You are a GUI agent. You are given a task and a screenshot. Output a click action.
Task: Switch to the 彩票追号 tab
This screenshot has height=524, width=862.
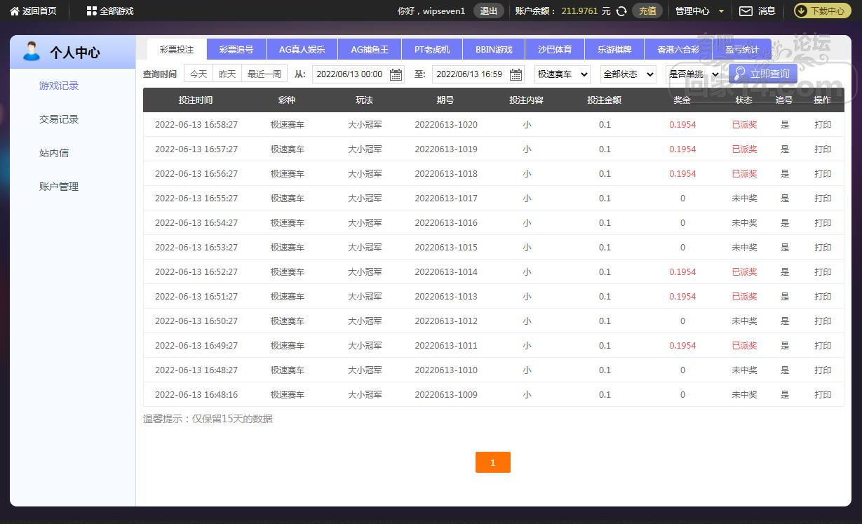[x=236, y=50]
